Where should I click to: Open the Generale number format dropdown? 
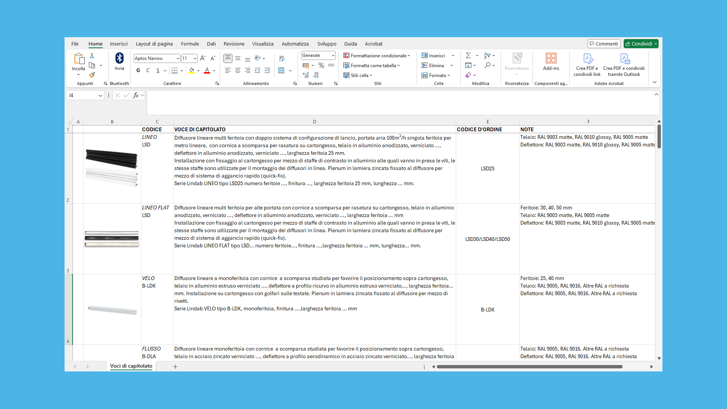tap(333, 55)
